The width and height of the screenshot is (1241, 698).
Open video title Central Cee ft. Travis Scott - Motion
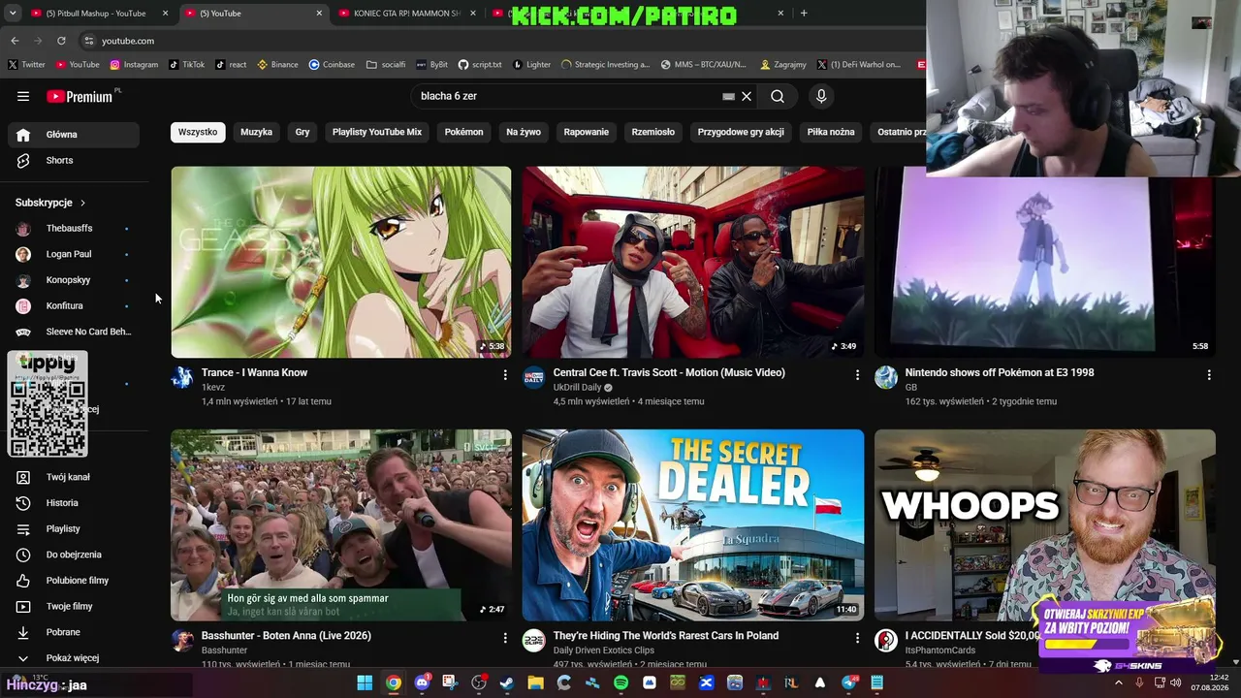(x=669, y=372)
